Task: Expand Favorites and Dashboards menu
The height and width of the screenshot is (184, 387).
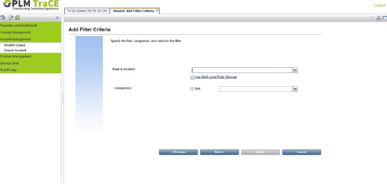Action: [31, 26]
